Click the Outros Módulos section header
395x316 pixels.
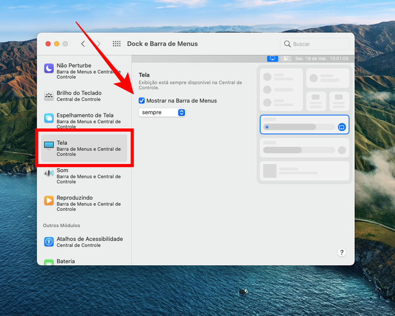point(62,226)
